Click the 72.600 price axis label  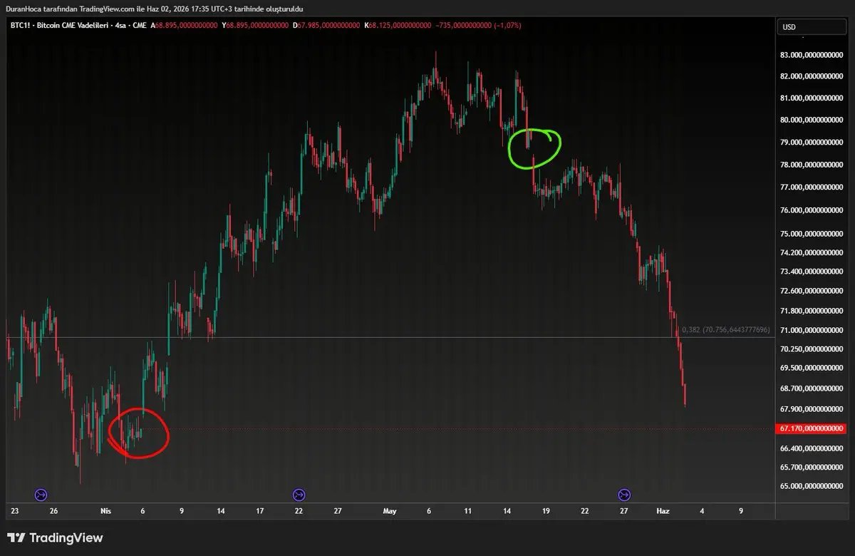click(x=812, y=291)
